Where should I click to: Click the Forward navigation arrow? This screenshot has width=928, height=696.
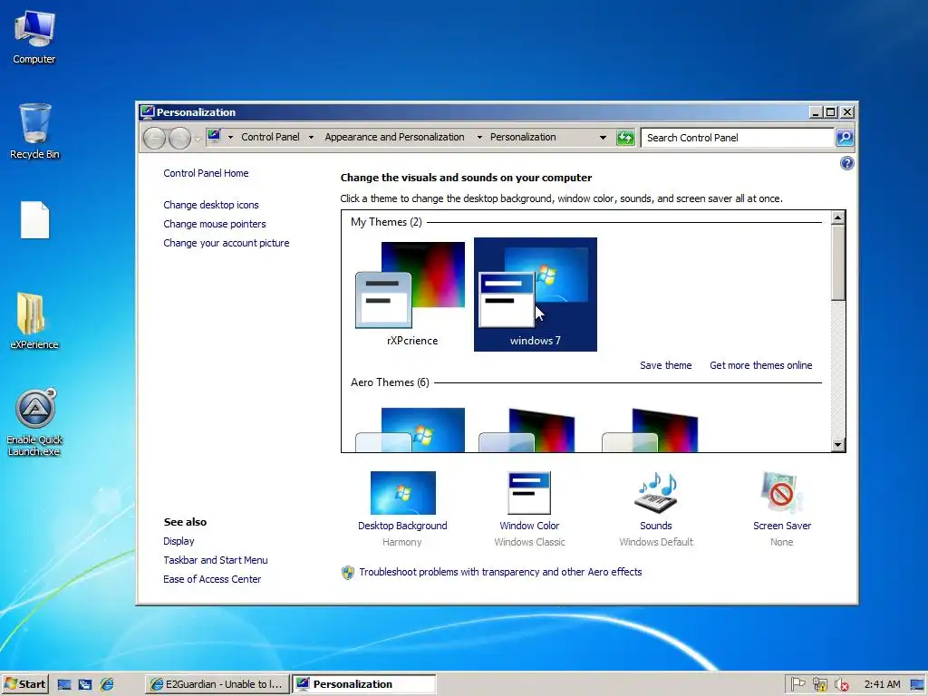pos(179,138)
